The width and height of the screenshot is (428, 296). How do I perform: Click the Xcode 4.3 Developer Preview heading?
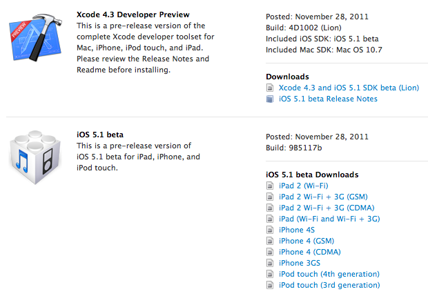tap(133, 14)
